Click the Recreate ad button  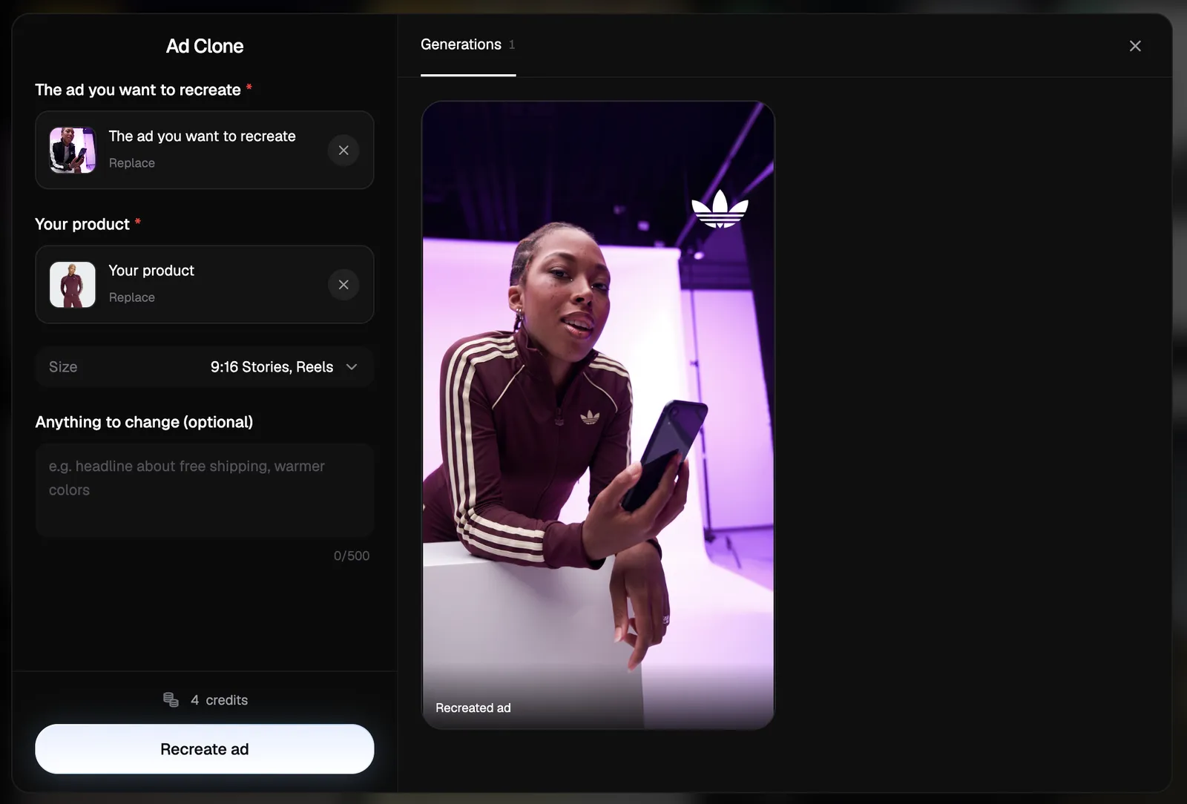tap(205, 749)
